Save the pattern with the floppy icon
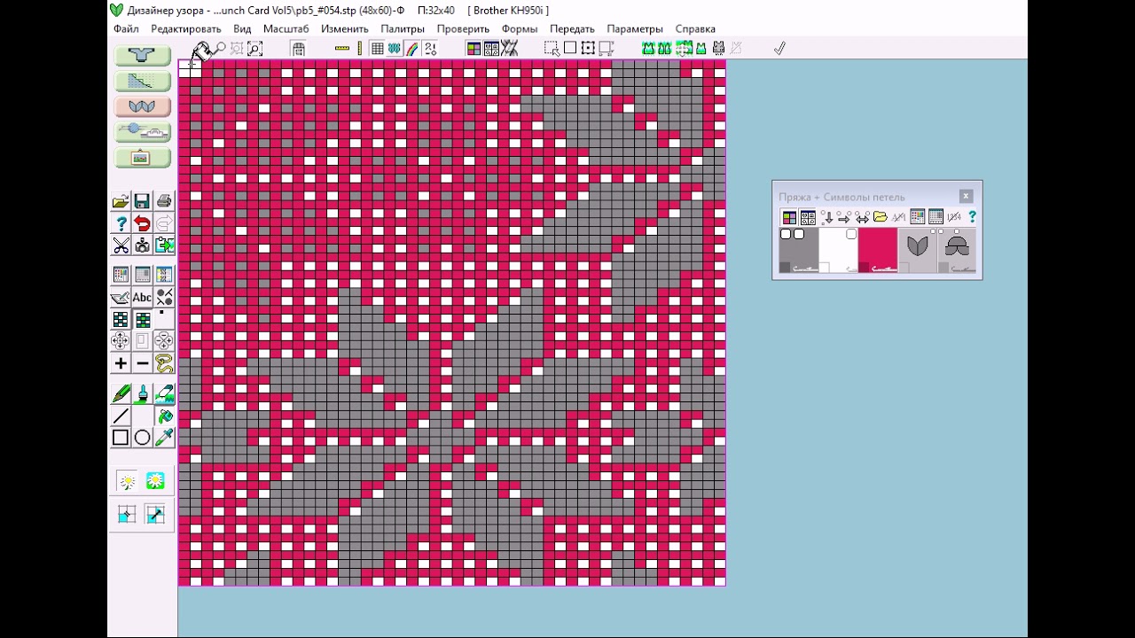The height and width of the screenshot is (638, 1135). point(142,201)
